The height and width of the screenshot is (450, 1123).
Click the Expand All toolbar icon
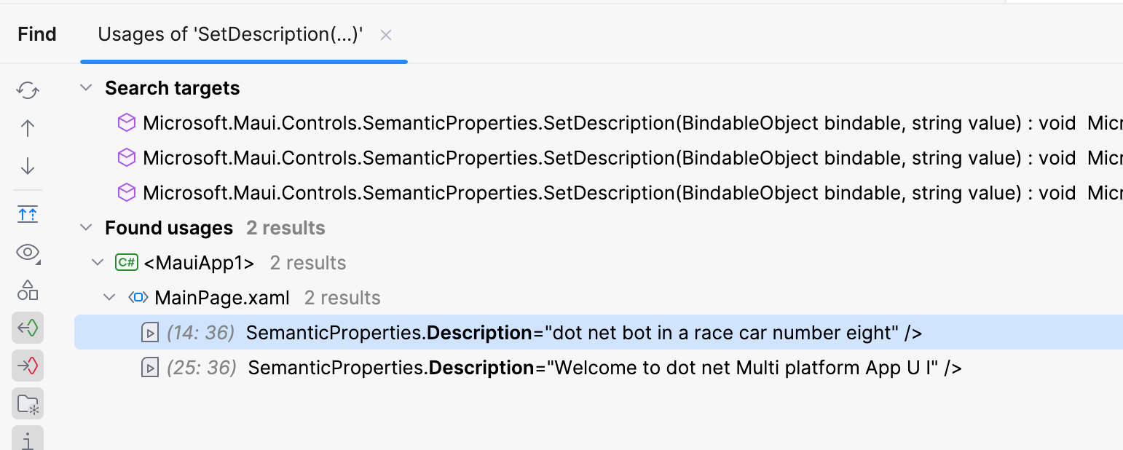coord(28,214)
